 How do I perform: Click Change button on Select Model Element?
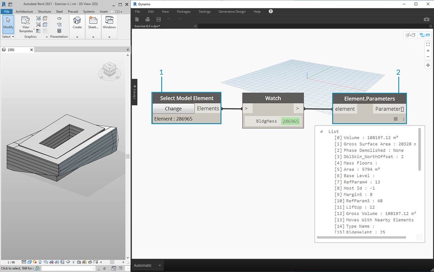[173, 108]
